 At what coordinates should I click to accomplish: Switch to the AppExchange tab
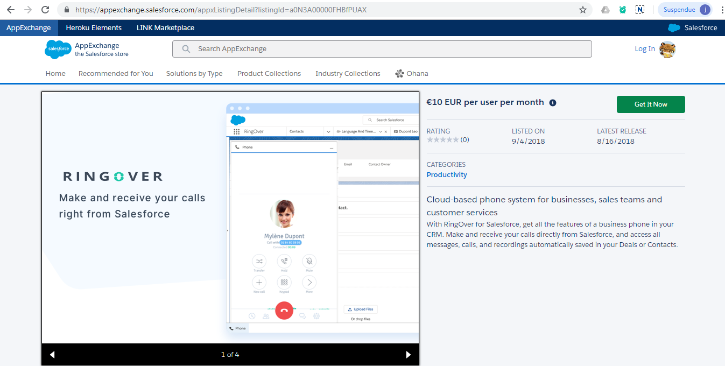coord(29,28)
